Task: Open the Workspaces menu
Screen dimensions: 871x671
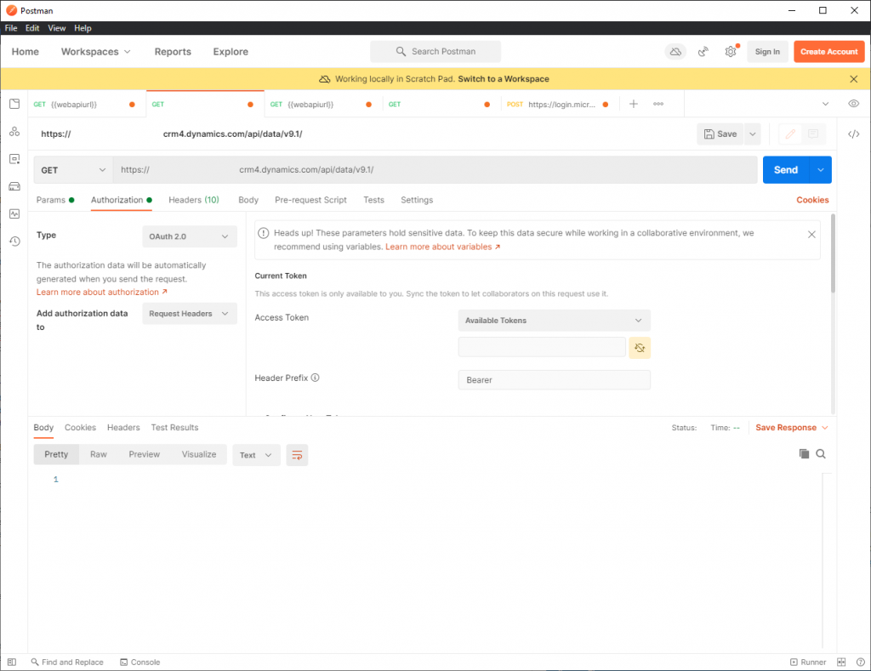Action: pos(95,52)
